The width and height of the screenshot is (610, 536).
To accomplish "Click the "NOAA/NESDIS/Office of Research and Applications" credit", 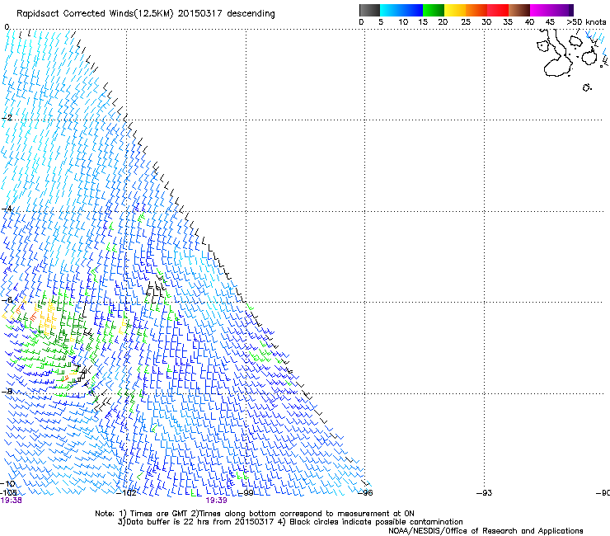I will (x=486, y=531).
